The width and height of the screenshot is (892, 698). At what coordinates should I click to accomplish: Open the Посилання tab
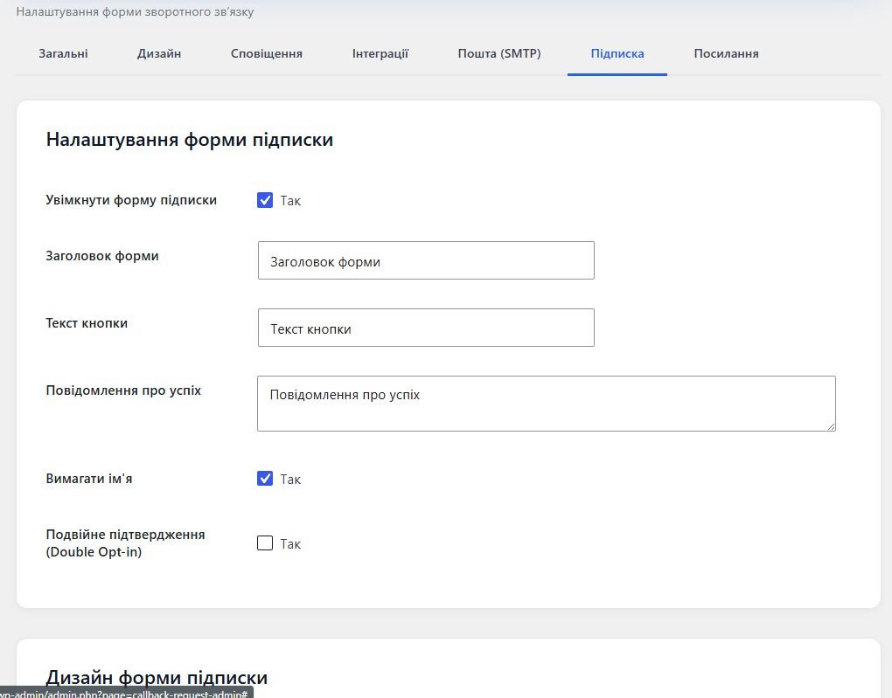tap(726, 53)
